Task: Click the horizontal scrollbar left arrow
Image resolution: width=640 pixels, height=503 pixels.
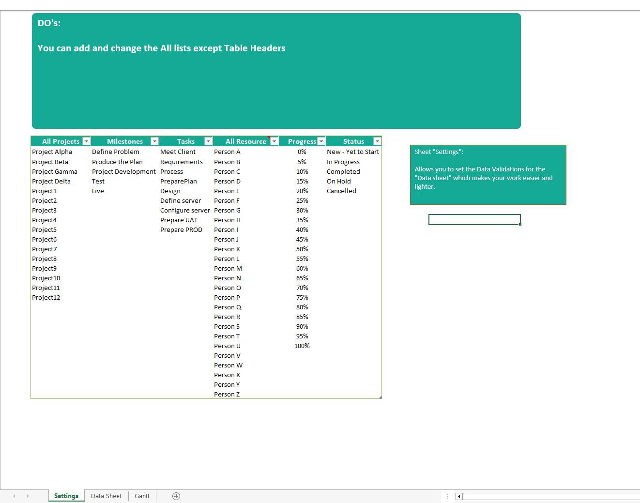Action: (459, 496)
